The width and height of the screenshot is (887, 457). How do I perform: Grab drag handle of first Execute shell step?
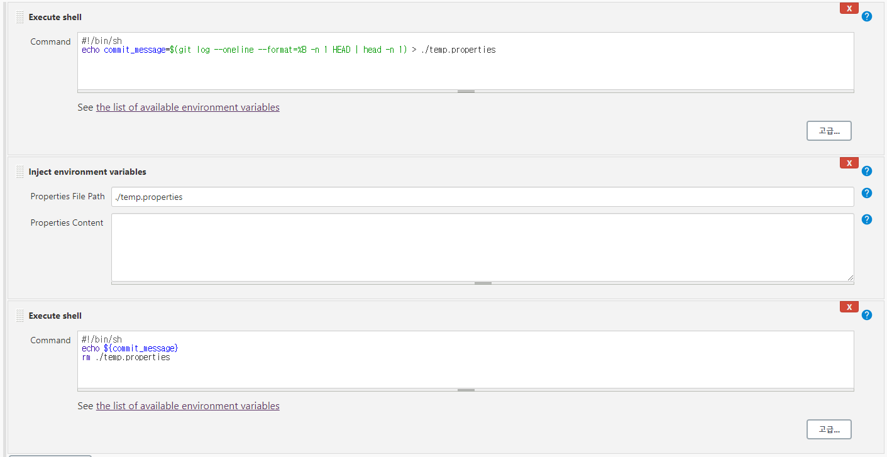point(20,17)
